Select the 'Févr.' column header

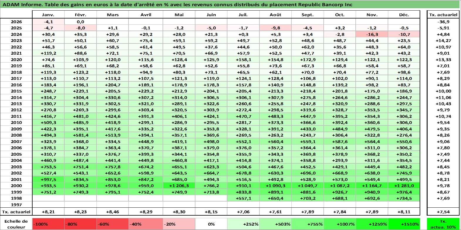80,15
